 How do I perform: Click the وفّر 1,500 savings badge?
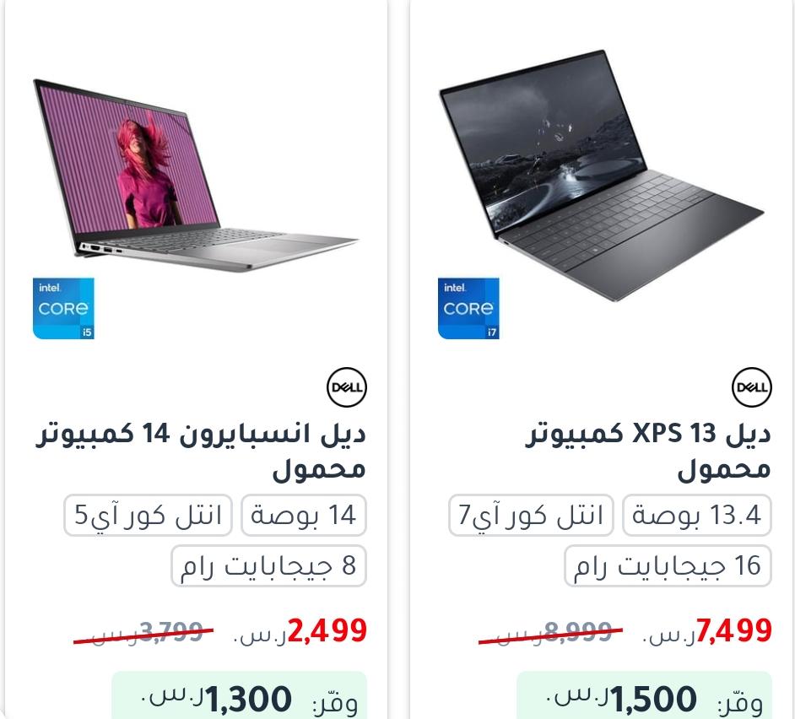click(x=644, y=695)
